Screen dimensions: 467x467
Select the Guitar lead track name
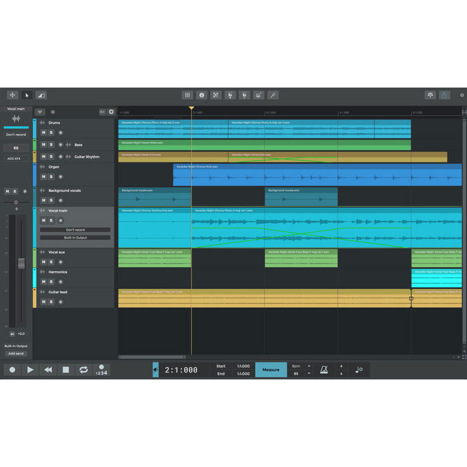(x=58, y=292)
